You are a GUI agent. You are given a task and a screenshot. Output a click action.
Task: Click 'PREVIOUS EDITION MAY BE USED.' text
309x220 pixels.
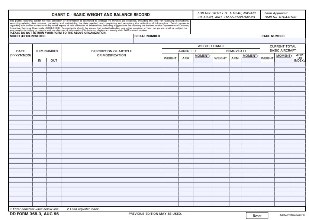(155, 214)
